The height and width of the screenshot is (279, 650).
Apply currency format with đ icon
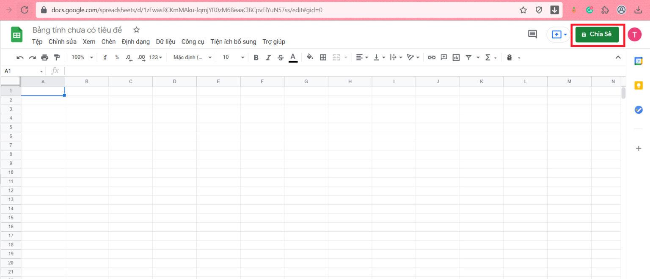105,57
